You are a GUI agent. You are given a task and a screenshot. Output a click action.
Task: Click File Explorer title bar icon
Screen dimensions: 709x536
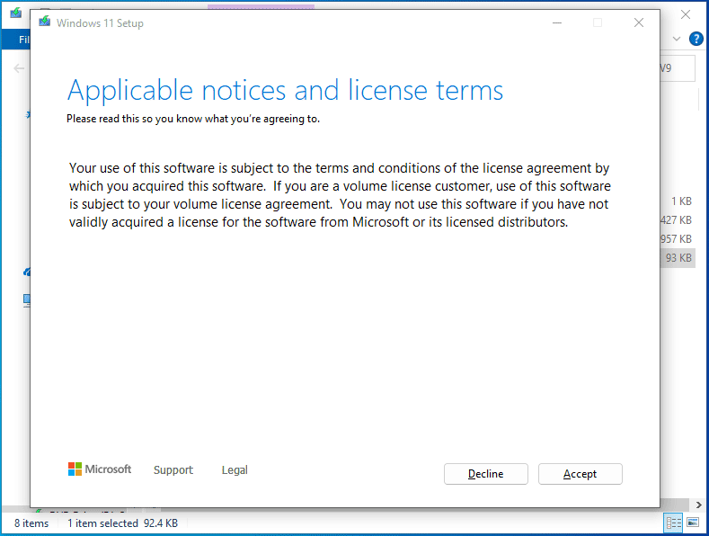click(16, 13)
